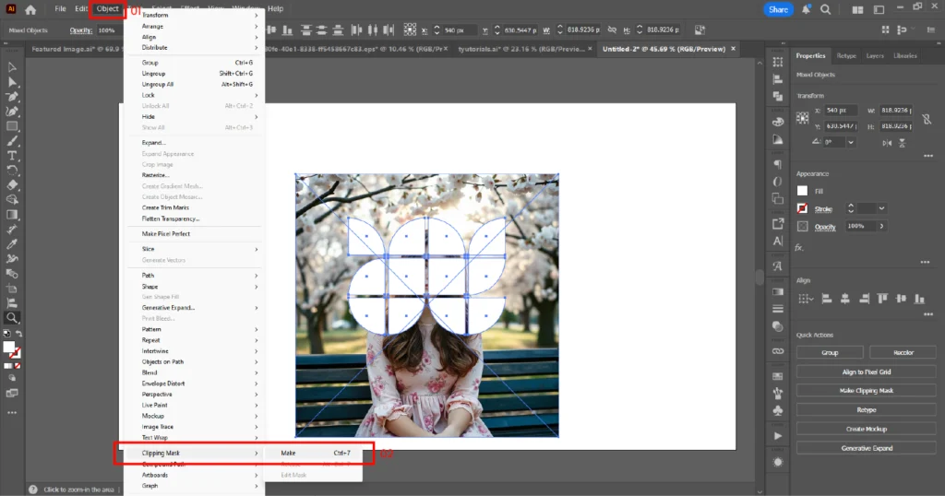The image size is (945, 496).
Task: Expand the Envelope Distort submenu
Action: (x=195, y=384)
